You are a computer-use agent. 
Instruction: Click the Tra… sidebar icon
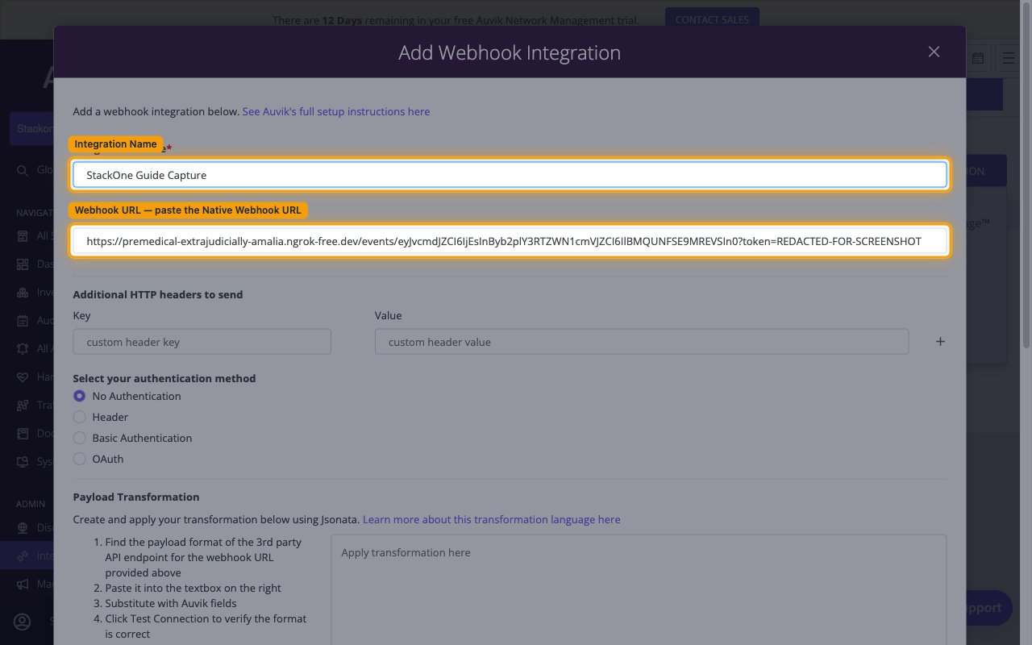click(23, 406)
